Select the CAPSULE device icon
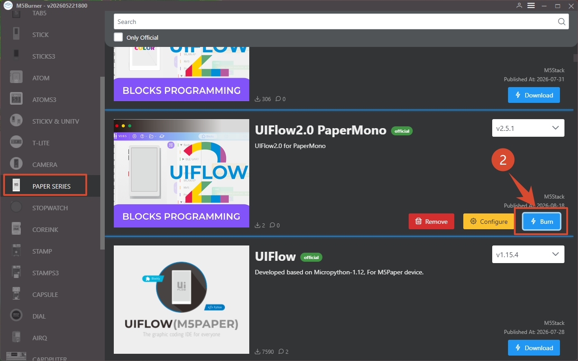The height and width of the screenshot is (361, 578). pos(16,294)
